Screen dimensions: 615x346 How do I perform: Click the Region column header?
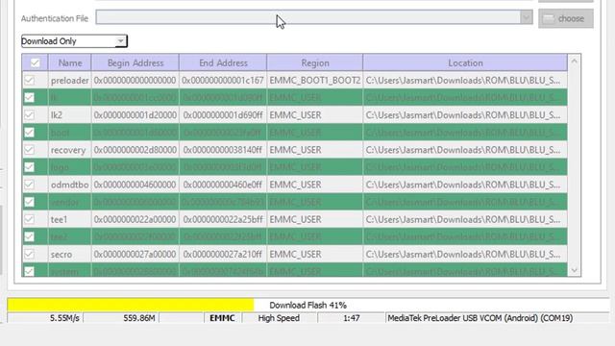[x=315, y=62]
